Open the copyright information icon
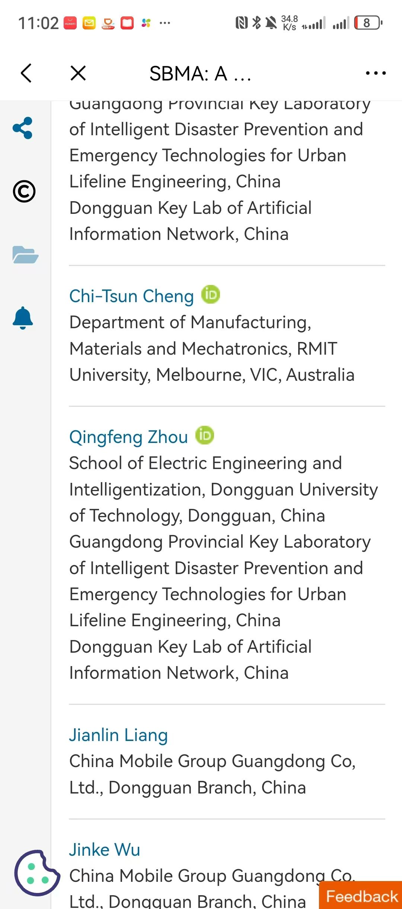Viewport: 402px width, 909px height. click(24, 191)
